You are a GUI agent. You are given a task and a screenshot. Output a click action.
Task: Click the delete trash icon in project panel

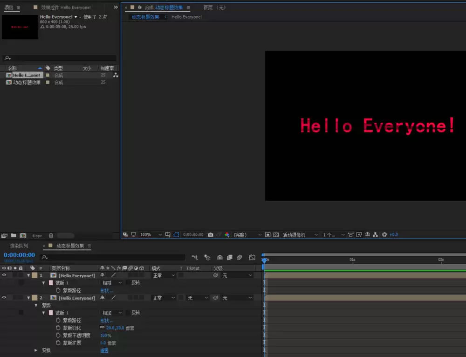pyautogui.click(x=51, y=236)
